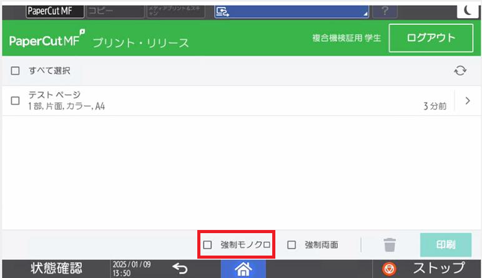Click the 印刷 button
This screenshot has height=278, width=482.
coord(446,244)
